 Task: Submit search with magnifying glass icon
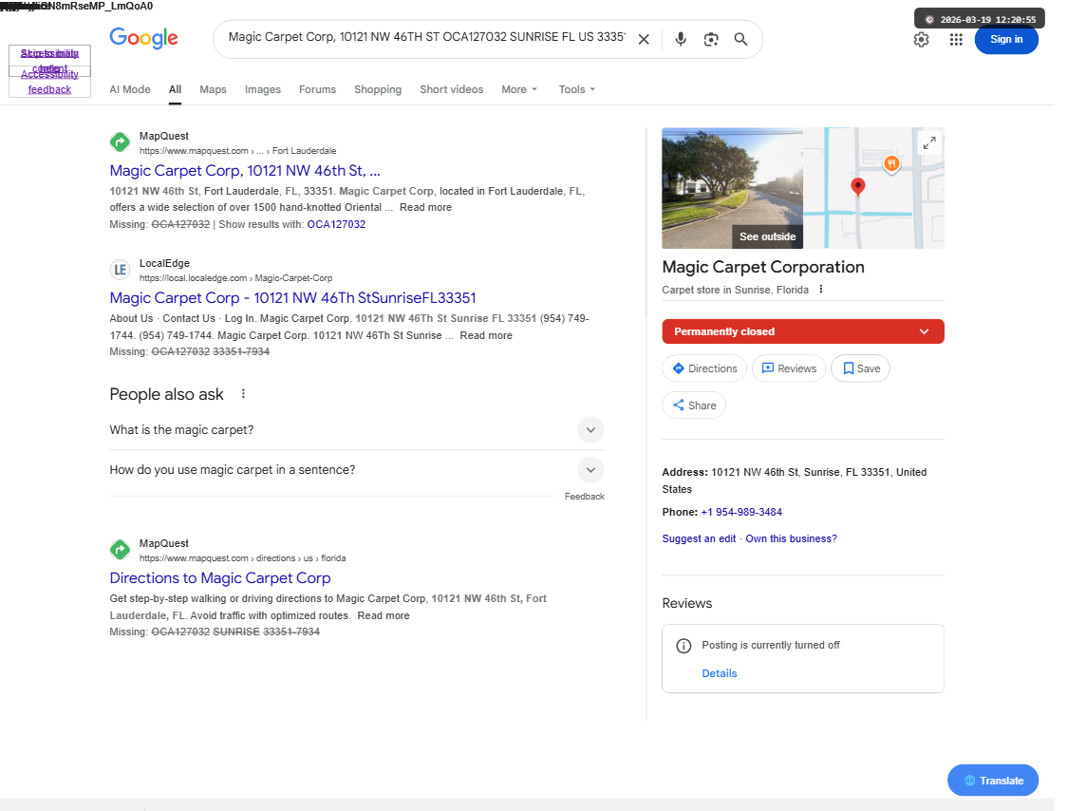tap(740, 40)
